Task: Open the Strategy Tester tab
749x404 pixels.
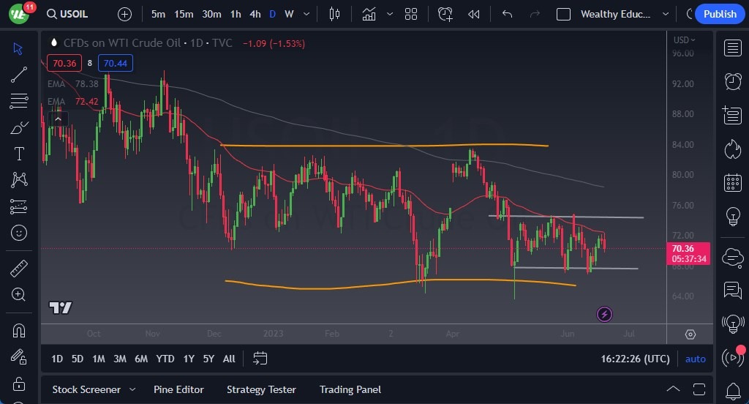Action: click(261, 389)
